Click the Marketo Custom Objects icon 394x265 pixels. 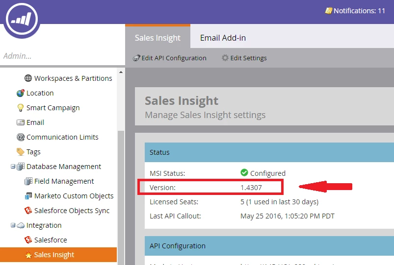[28, 196]
